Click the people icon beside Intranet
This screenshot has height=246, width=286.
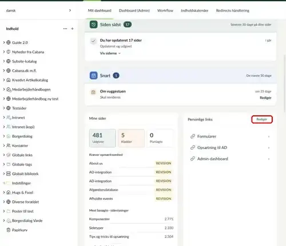(x=9, y=118)
